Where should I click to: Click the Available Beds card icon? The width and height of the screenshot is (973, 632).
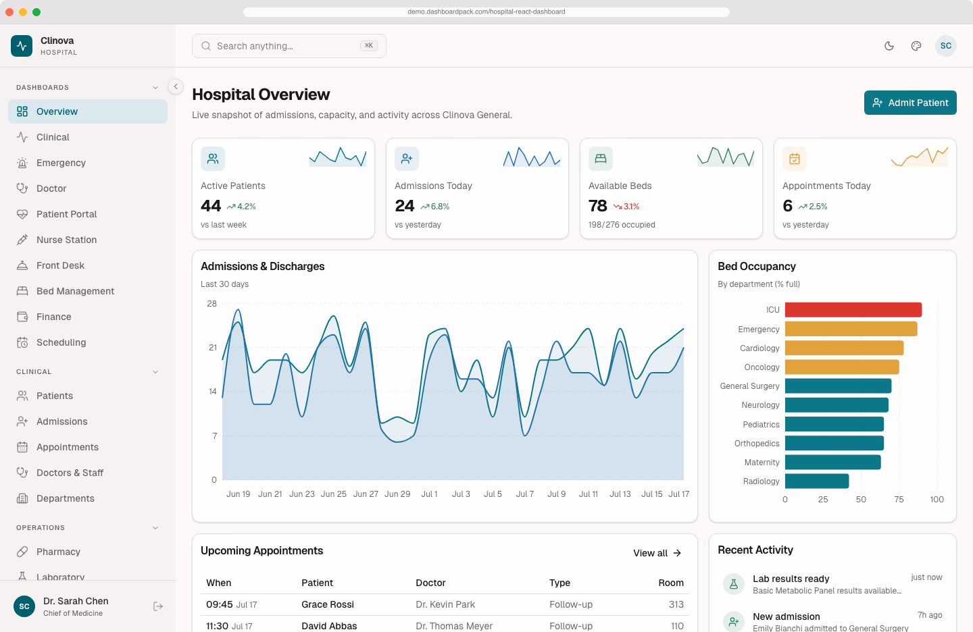601,159
